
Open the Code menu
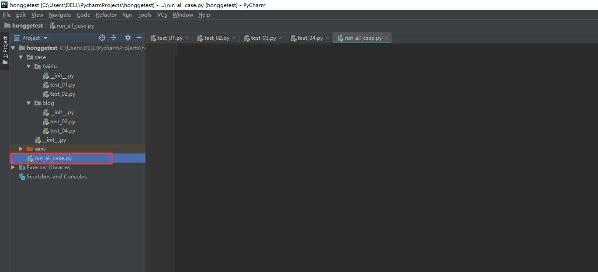pyautogui.click(x=83, y=15)
